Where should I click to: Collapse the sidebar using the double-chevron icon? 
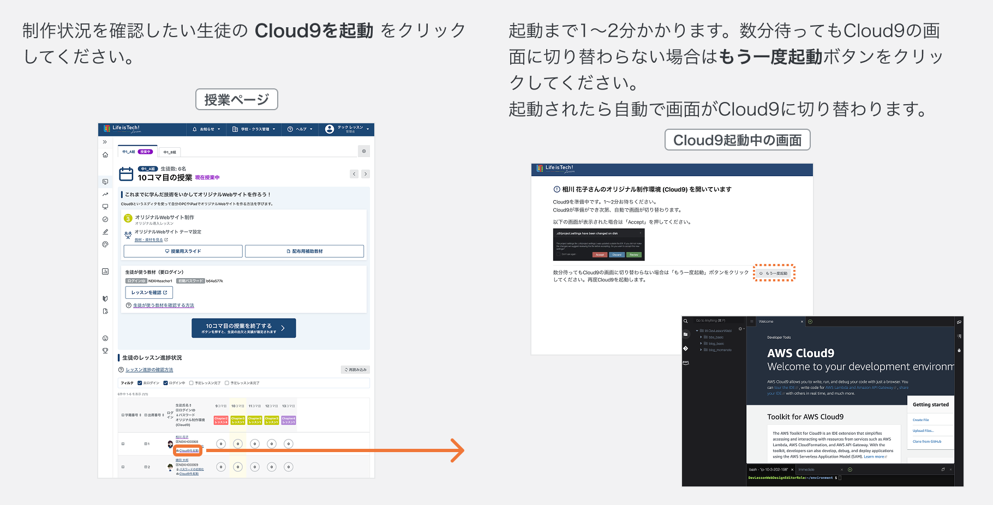click(104, 142)
